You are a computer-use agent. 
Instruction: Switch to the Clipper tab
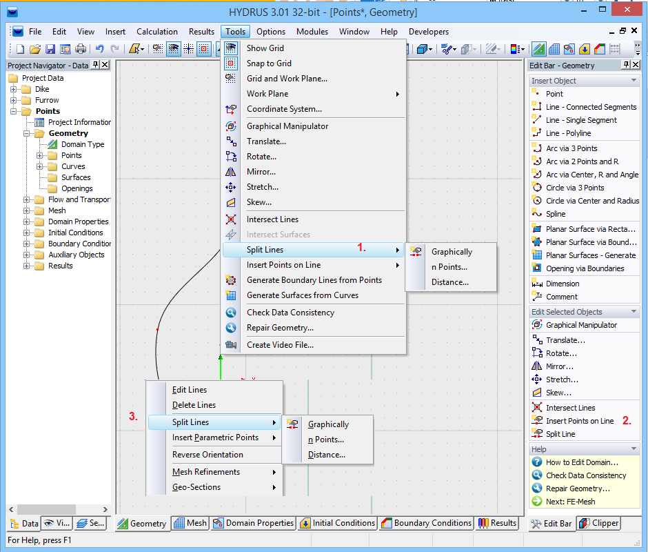[599, 523]
